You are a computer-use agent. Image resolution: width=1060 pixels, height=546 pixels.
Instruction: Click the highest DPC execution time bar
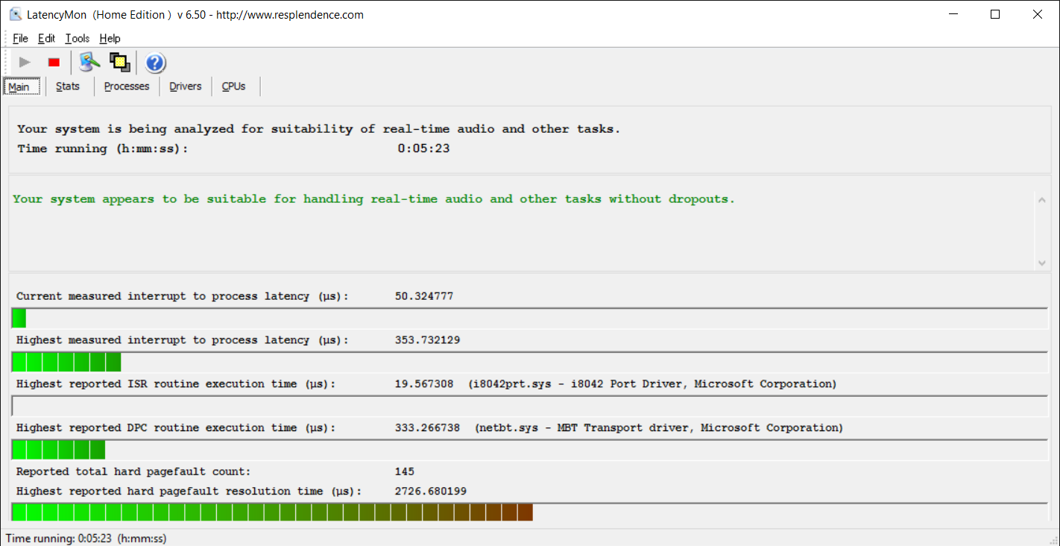[x=529, y=450]
